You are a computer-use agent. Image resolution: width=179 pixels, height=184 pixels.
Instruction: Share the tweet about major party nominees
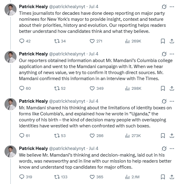coord(172,41)
